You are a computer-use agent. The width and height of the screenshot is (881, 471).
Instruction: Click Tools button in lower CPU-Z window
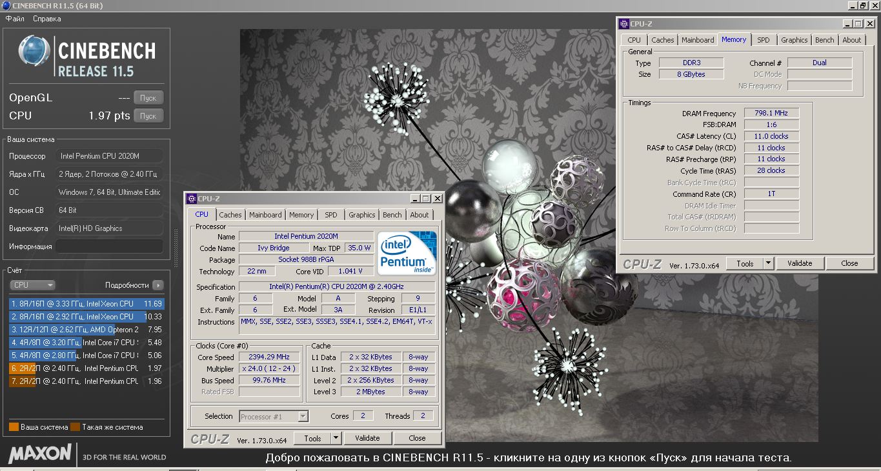pos(313,438)
